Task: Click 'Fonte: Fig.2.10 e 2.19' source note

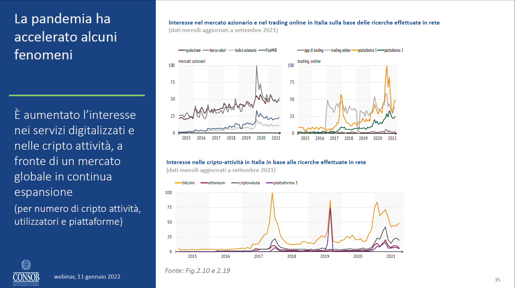Action: (197, 271)
